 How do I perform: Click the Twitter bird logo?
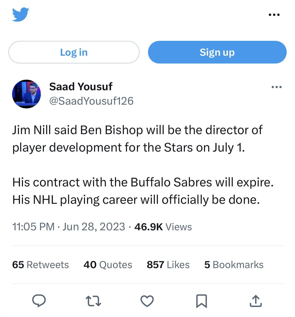point(20,14)
